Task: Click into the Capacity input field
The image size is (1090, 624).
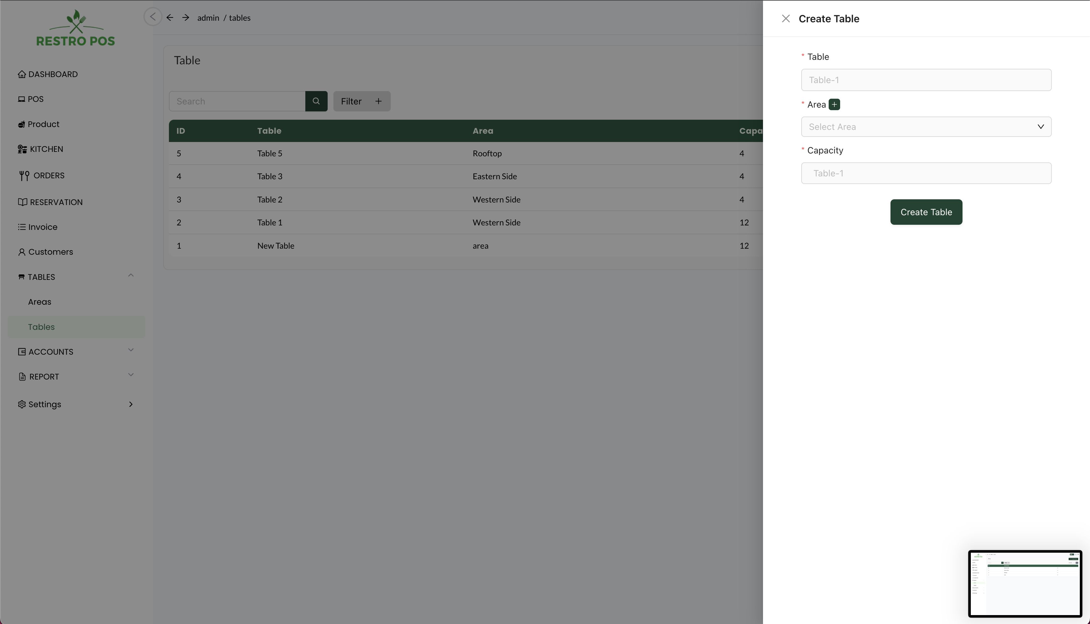Action: (926, 173)
